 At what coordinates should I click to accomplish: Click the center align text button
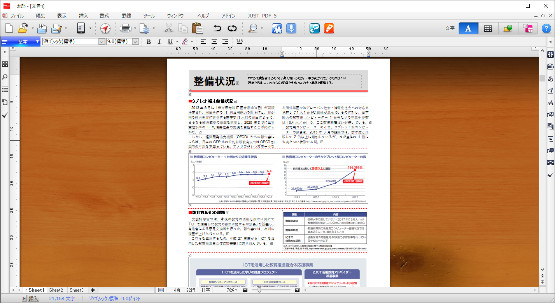[x=214, y=42]
